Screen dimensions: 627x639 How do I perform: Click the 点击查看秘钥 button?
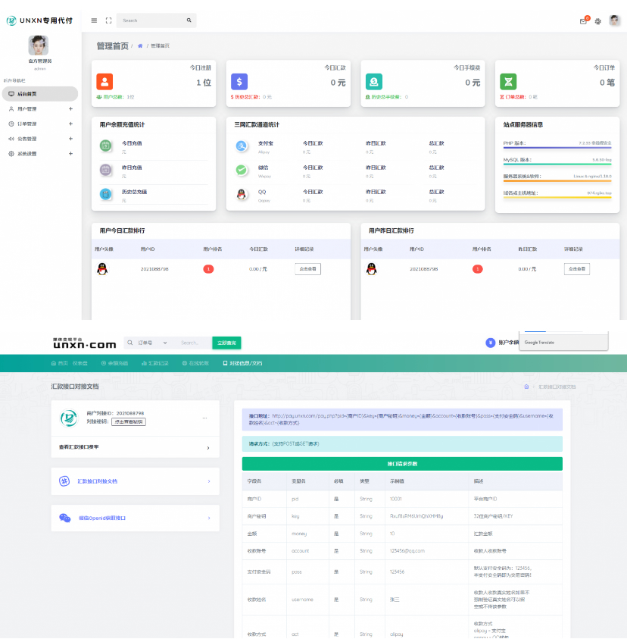click(x=128, y=421)
